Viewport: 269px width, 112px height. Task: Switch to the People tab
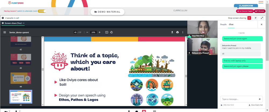tap(223, 24)
